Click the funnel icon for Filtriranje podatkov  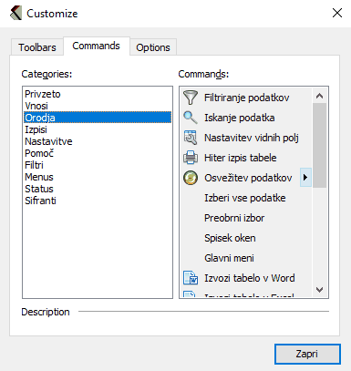[191, 98]
